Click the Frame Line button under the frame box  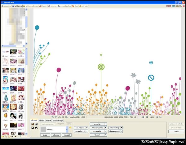(x=67, y=135)
